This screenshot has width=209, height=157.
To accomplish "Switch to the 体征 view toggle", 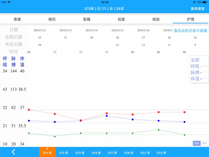I will [x=204, y=143].
